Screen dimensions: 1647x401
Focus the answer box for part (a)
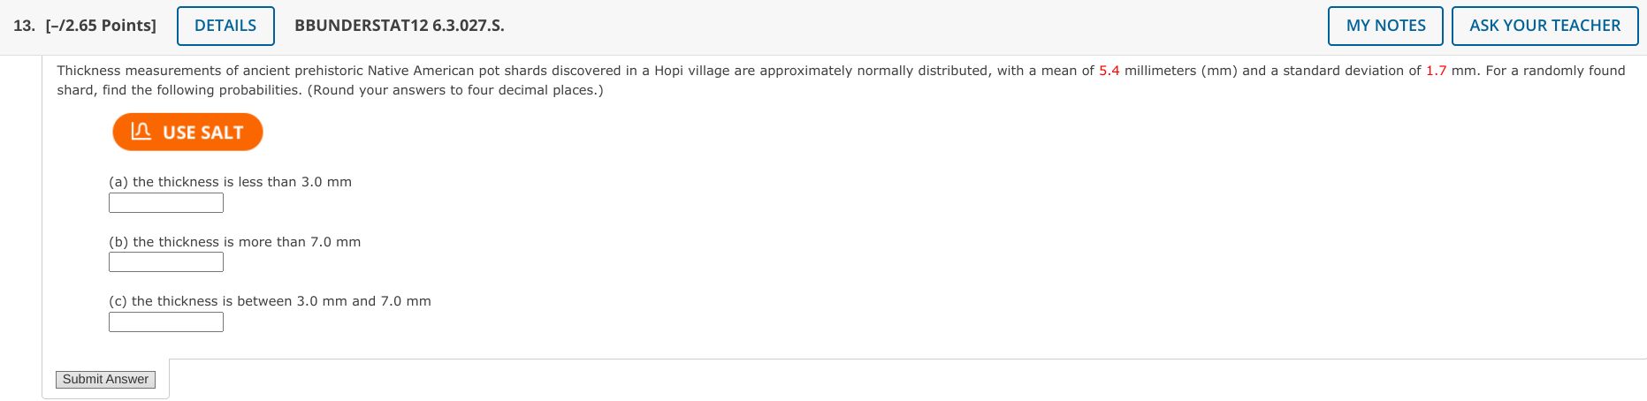[x=166, y=203]
